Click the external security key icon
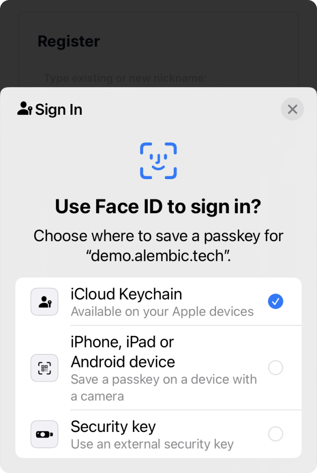Viewport: 317px width, 473px height. [45, 434]
